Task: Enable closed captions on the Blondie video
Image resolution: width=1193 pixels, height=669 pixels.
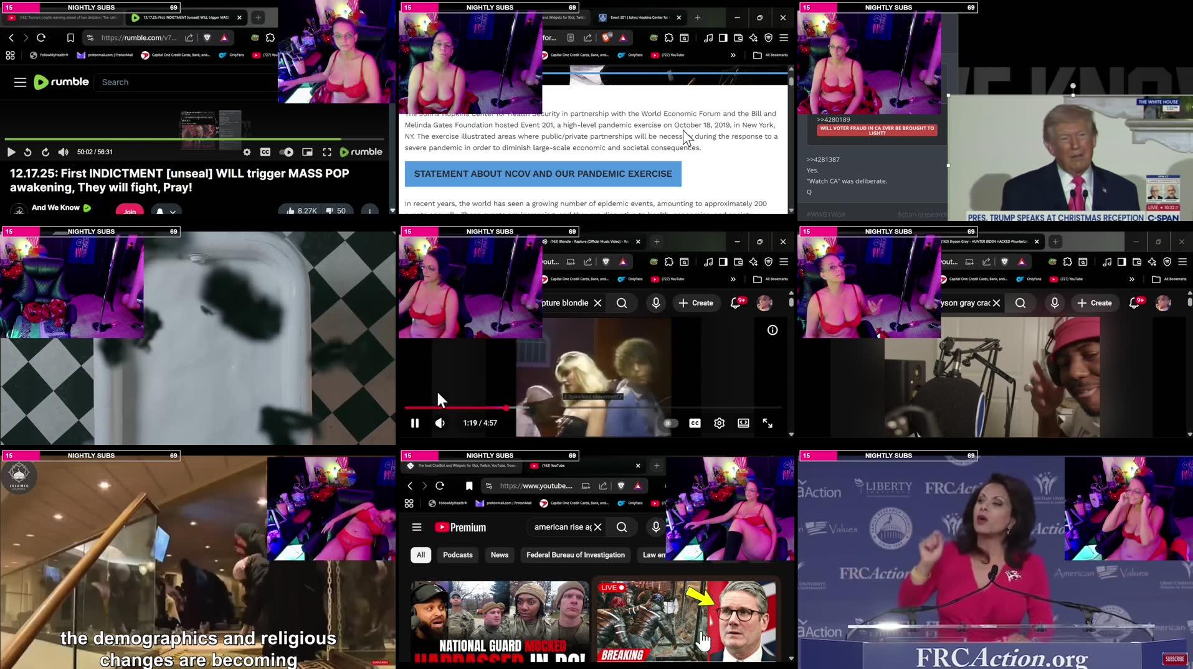Action: click(x=694, y=423)
